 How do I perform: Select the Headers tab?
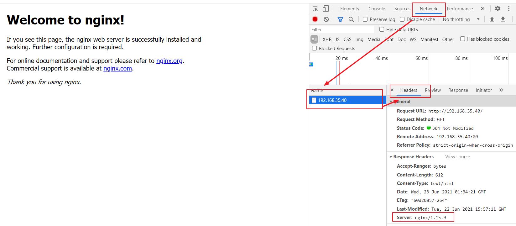pos(409,90)
